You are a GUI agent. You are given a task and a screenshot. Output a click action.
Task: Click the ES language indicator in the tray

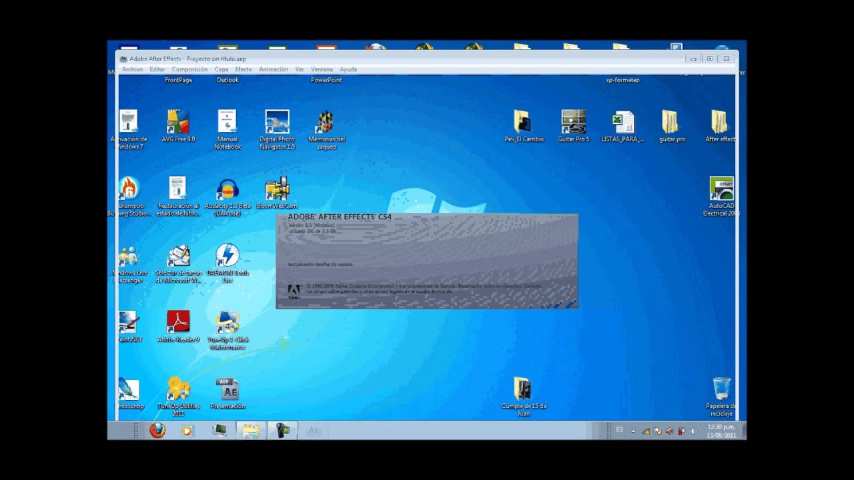pyautogui.click(x=620, y=430)
